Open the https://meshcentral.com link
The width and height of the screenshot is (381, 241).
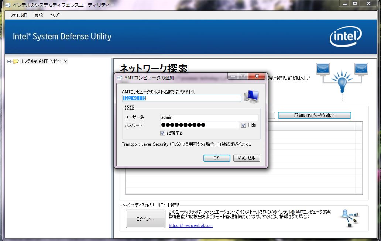pyautogui.click(x=190, y=225)
